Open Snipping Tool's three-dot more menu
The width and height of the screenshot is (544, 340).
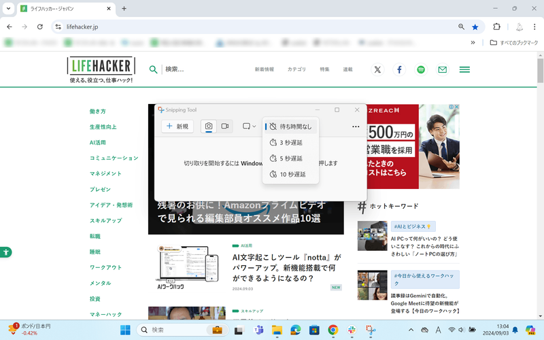356,126
